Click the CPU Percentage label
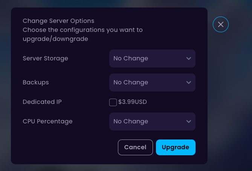This screenshot has height=171, width=252. [47, 121]
